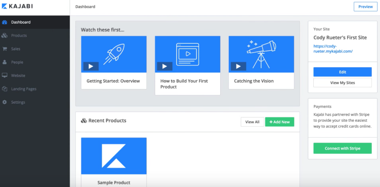Click View All recent products
Image resolution: width=380 pixels, height=187 pixels.
[252, 122]
